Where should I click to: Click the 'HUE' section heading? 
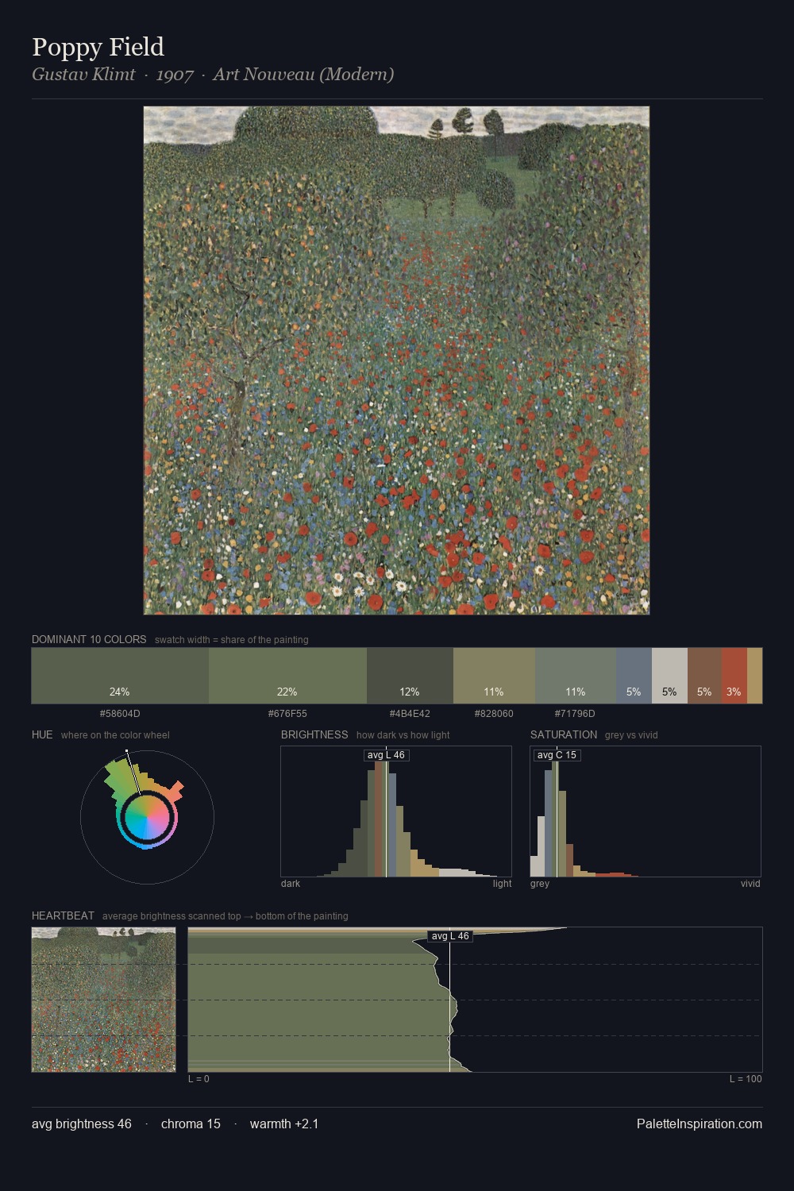click(x=42, y=734)
